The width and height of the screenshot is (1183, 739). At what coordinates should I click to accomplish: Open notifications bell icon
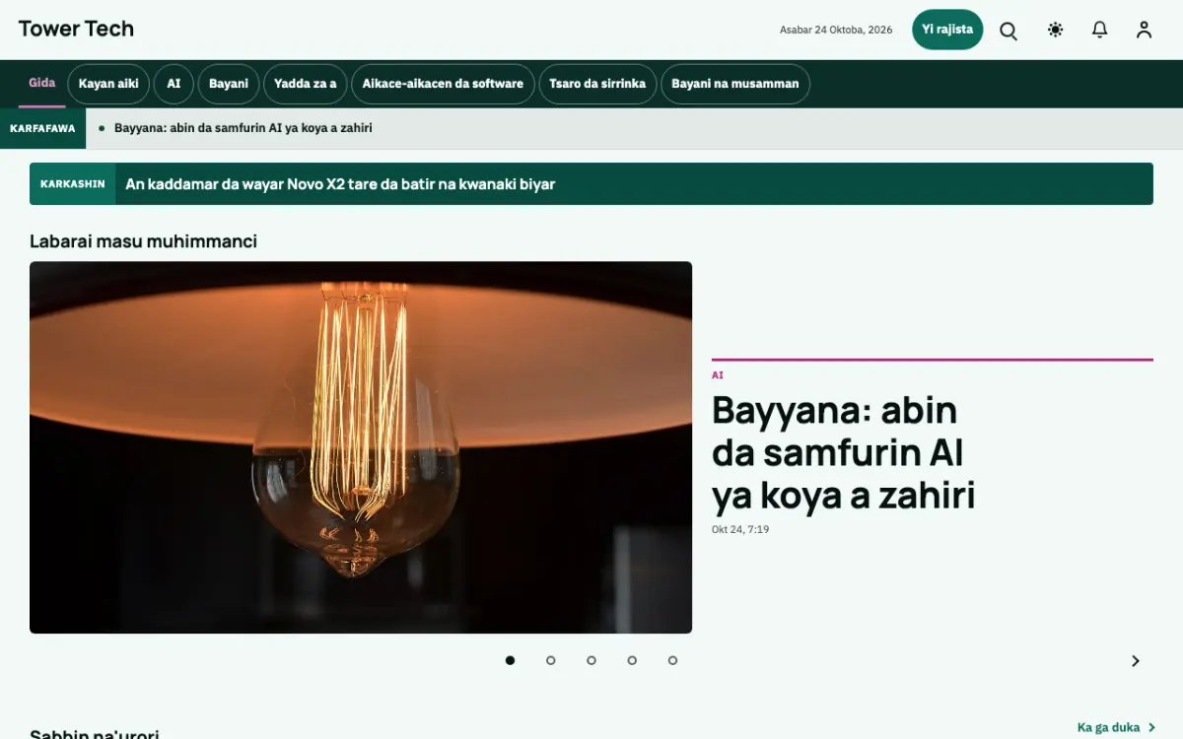1100,30
